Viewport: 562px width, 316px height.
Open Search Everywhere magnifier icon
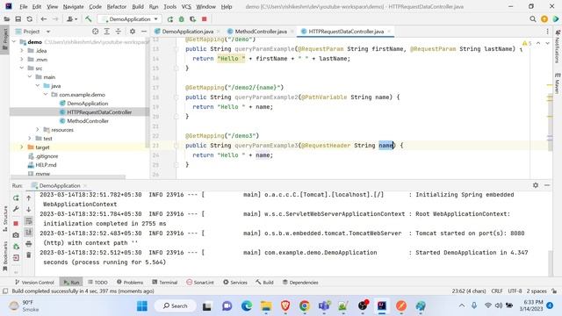tap(533, 19)
